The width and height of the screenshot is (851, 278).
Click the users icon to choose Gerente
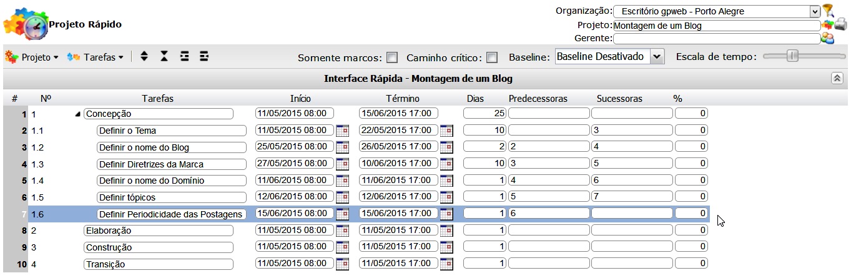(x=828, y=39)
